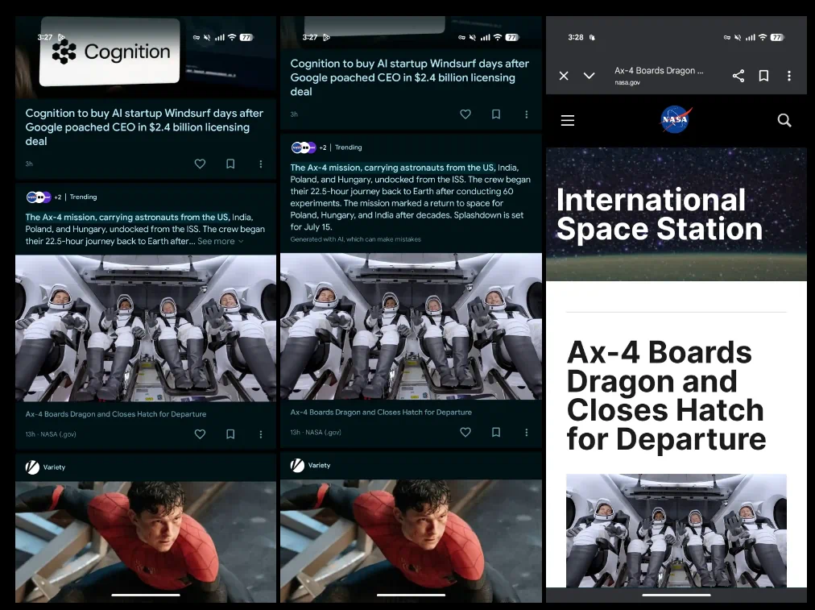The image size is (815, 610).
Task: Open the Ax-4 story's more options in the left screen
Action: [x=261, y=434]
